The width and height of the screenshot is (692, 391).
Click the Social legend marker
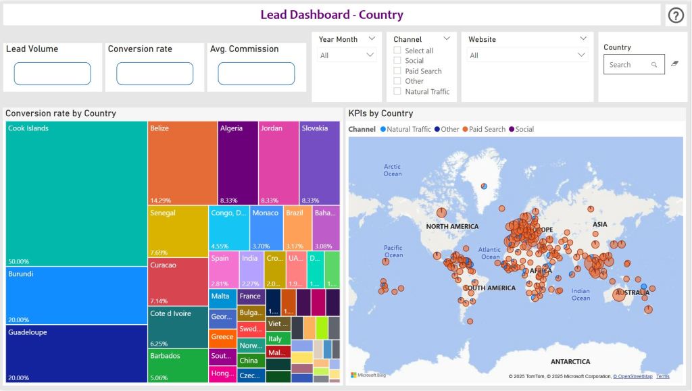(x=512, y=129)
